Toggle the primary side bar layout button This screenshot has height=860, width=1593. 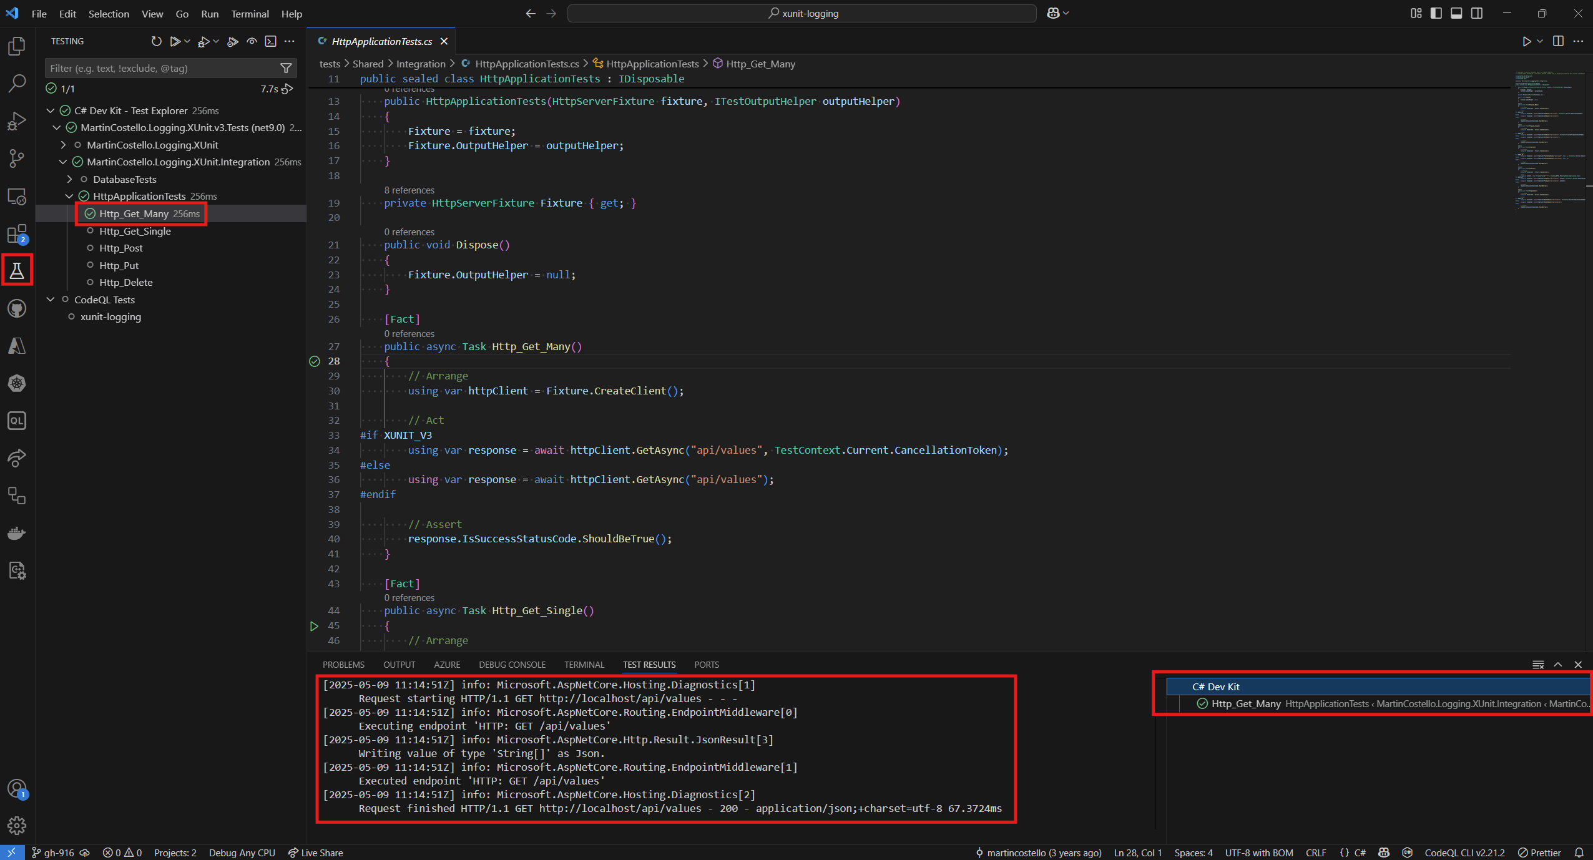click(x=1436, y=13)
